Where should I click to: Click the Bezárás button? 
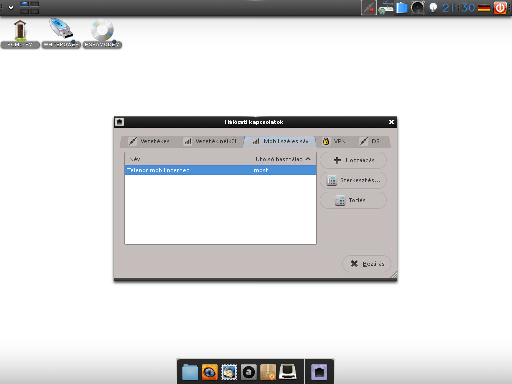coord(367,264)
